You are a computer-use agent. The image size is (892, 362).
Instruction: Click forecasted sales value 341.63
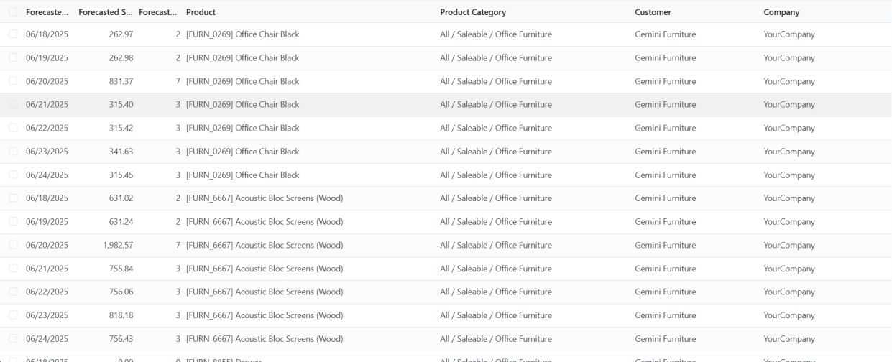click(x=121, y=152)
